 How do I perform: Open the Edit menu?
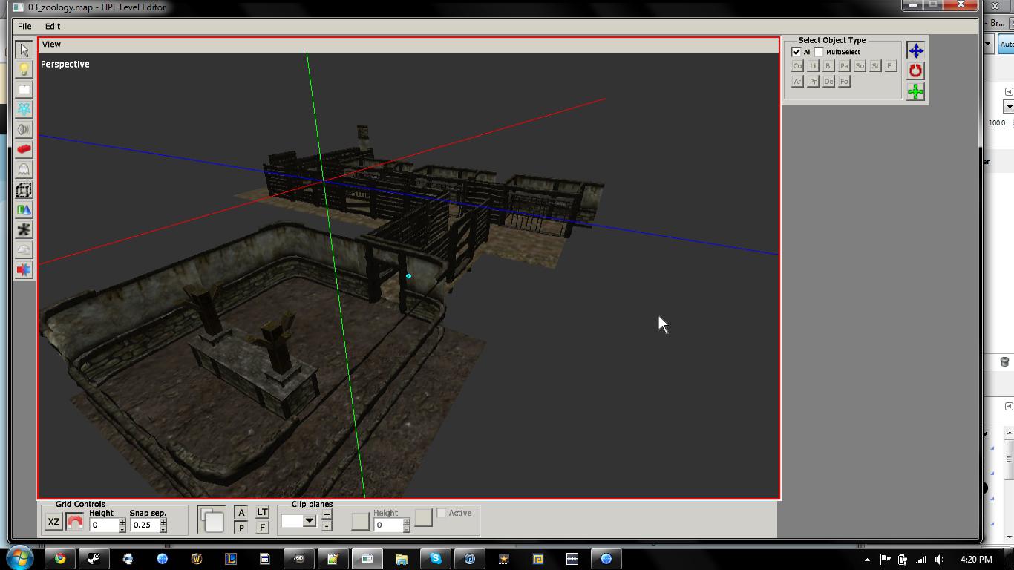[53, 26]
